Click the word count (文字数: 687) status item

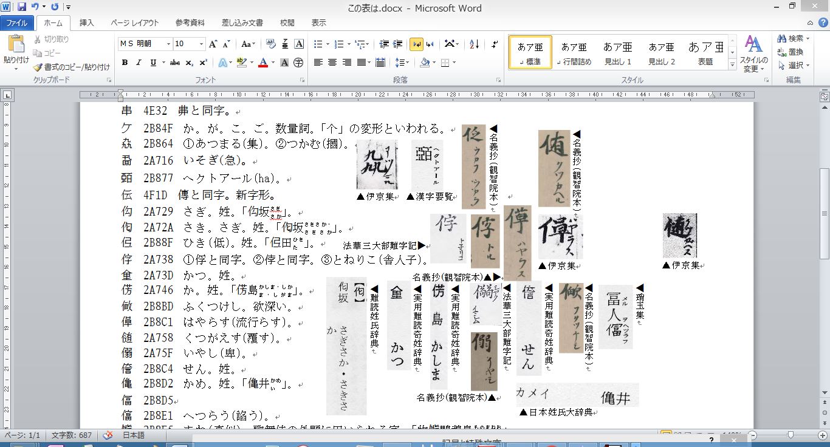pyautogui.click(x=72, y=435)
